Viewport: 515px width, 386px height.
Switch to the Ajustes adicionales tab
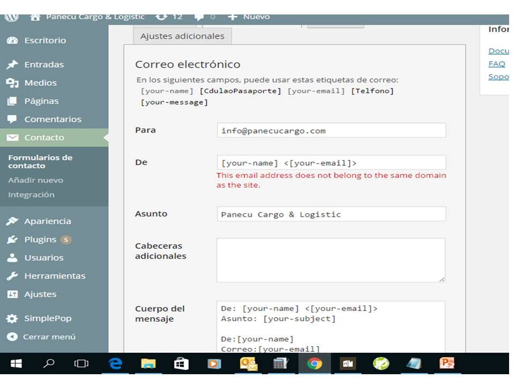coord(182,36)
